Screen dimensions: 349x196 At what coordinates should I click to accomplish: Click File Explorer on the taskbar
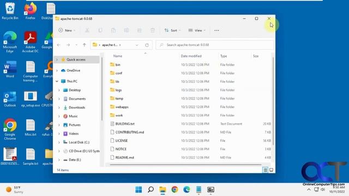[x=163, y=189]
